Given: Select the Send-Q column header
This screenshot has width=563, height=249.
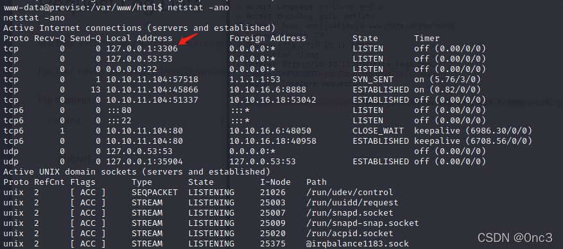Looking at the screenshot, I should point(85,38).
